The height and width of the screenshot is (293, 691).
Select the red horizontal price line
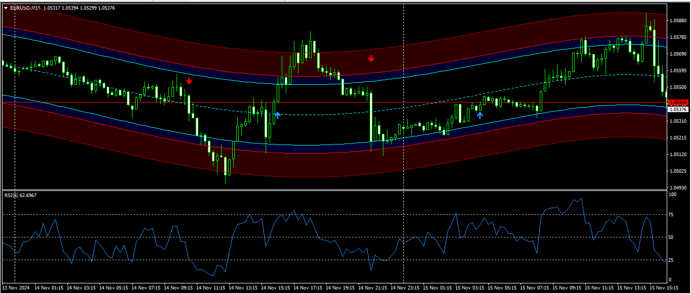(101, 103)
